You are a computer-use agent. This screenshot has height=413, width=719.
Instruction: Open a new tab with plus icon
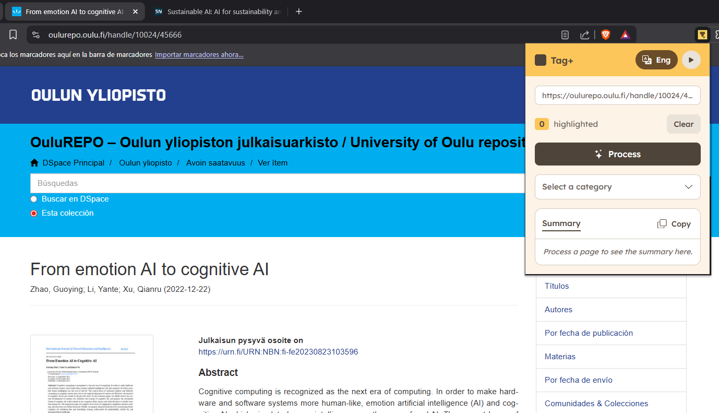tap(299, 11)
